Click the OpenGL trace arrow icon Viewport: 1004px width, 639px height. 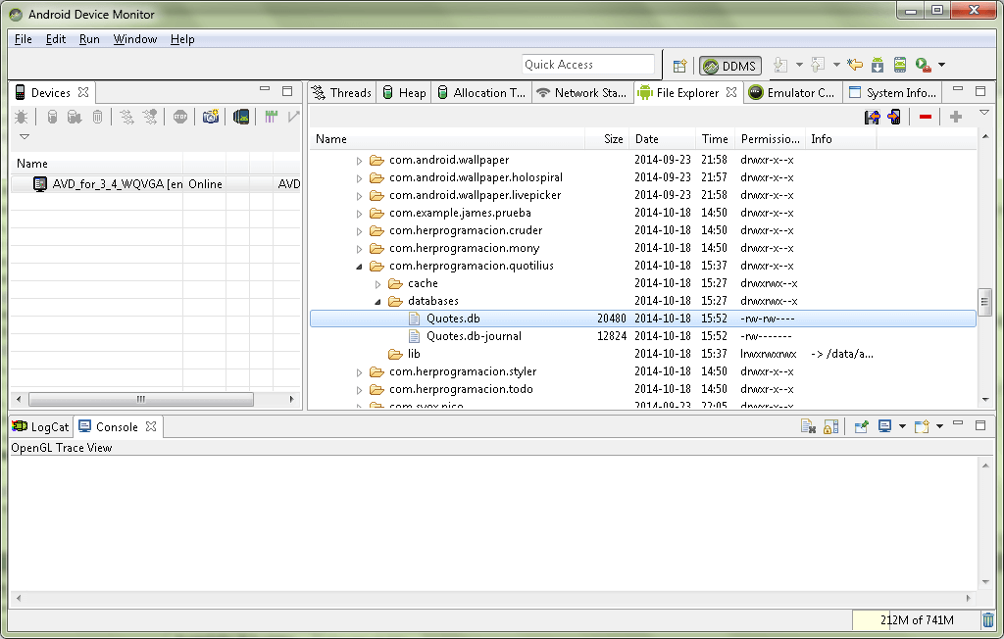[x=293, y=118]
